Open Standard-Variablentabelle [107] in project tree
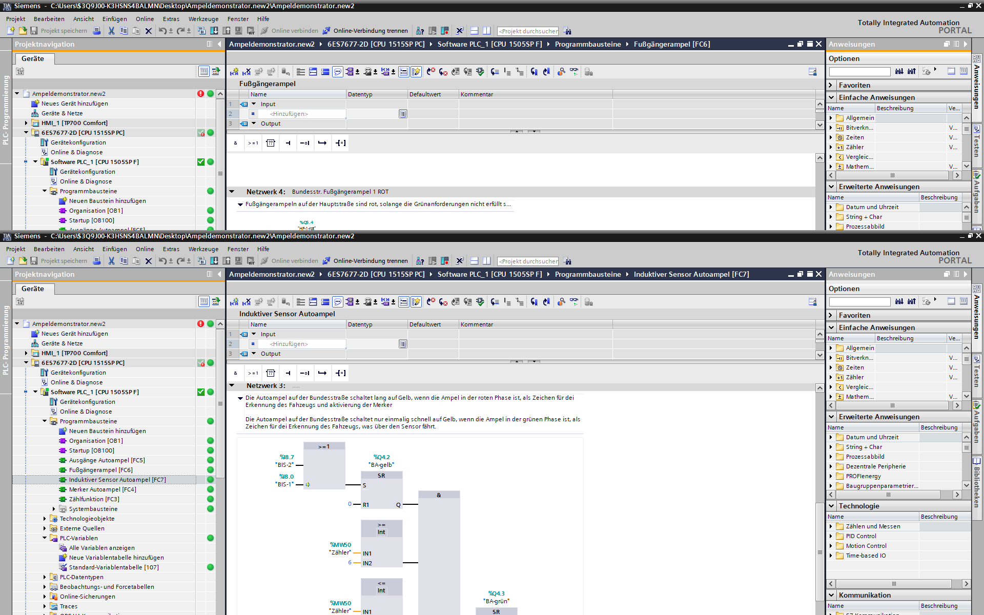The height and width of the screenshot is (615, 984). pyautogui.click(x=114, y=567)
